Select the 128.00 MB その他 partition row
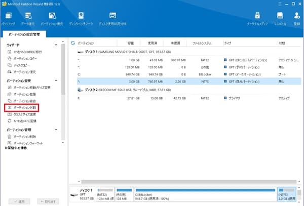Image resolution: width=304 pixels, height=206 pixels. coord(189,67)
